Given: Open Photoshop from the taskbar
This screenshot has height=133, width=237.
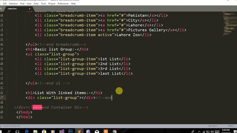Looking at the screenshot, I should pyautogui.click(x=70, y=132).
